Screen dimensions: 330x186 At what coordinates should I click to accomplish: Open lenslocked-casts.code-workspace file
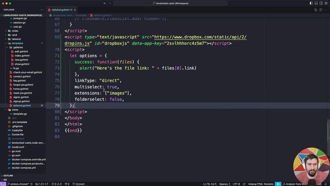28,143
